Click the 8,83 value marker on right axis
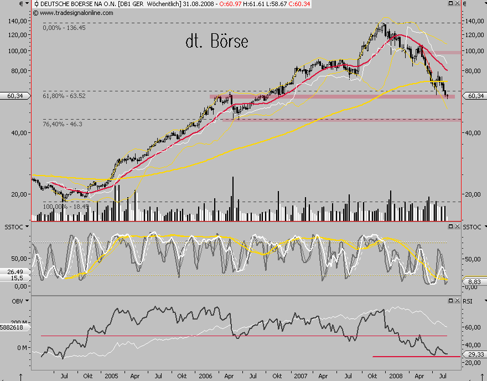The image size is (487, 381). pos(475,282)
